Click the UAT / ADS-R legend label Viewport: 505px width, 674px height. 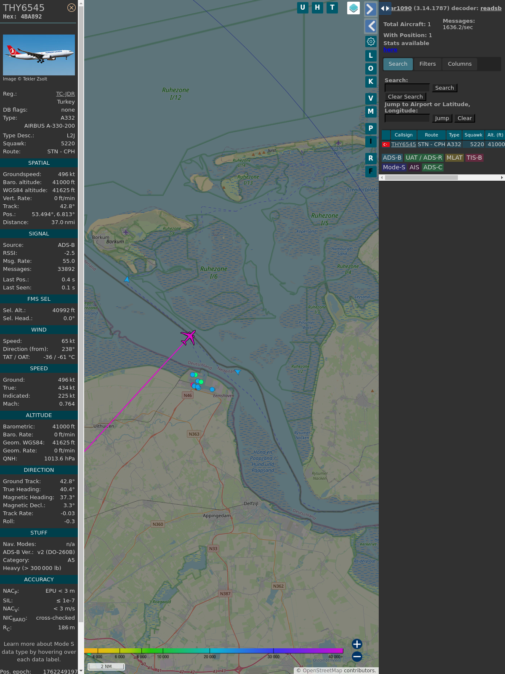424,158
